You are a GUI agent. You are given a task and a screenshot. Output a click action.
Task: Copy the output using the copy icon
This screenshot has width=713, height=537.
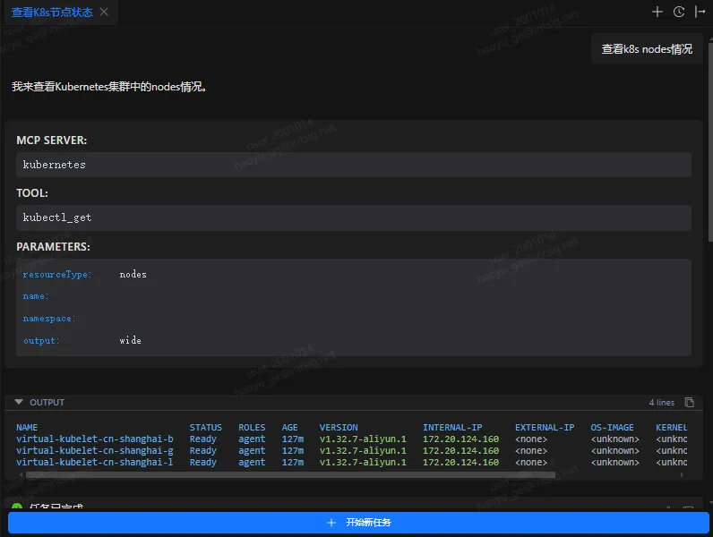690,403
